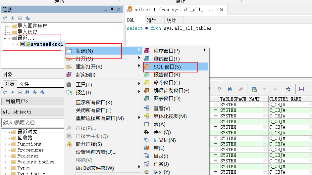
Task: Choose 程序窗口(P) submenu entry
Action: click(x=176, y=51)
